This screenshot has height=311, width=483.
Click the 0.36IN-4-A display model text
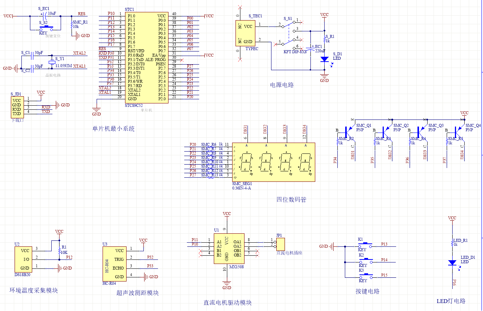tap(241, 188)
